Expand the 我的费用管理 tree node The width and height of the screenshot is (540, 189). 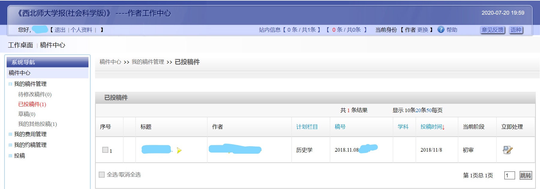(10, 134)
